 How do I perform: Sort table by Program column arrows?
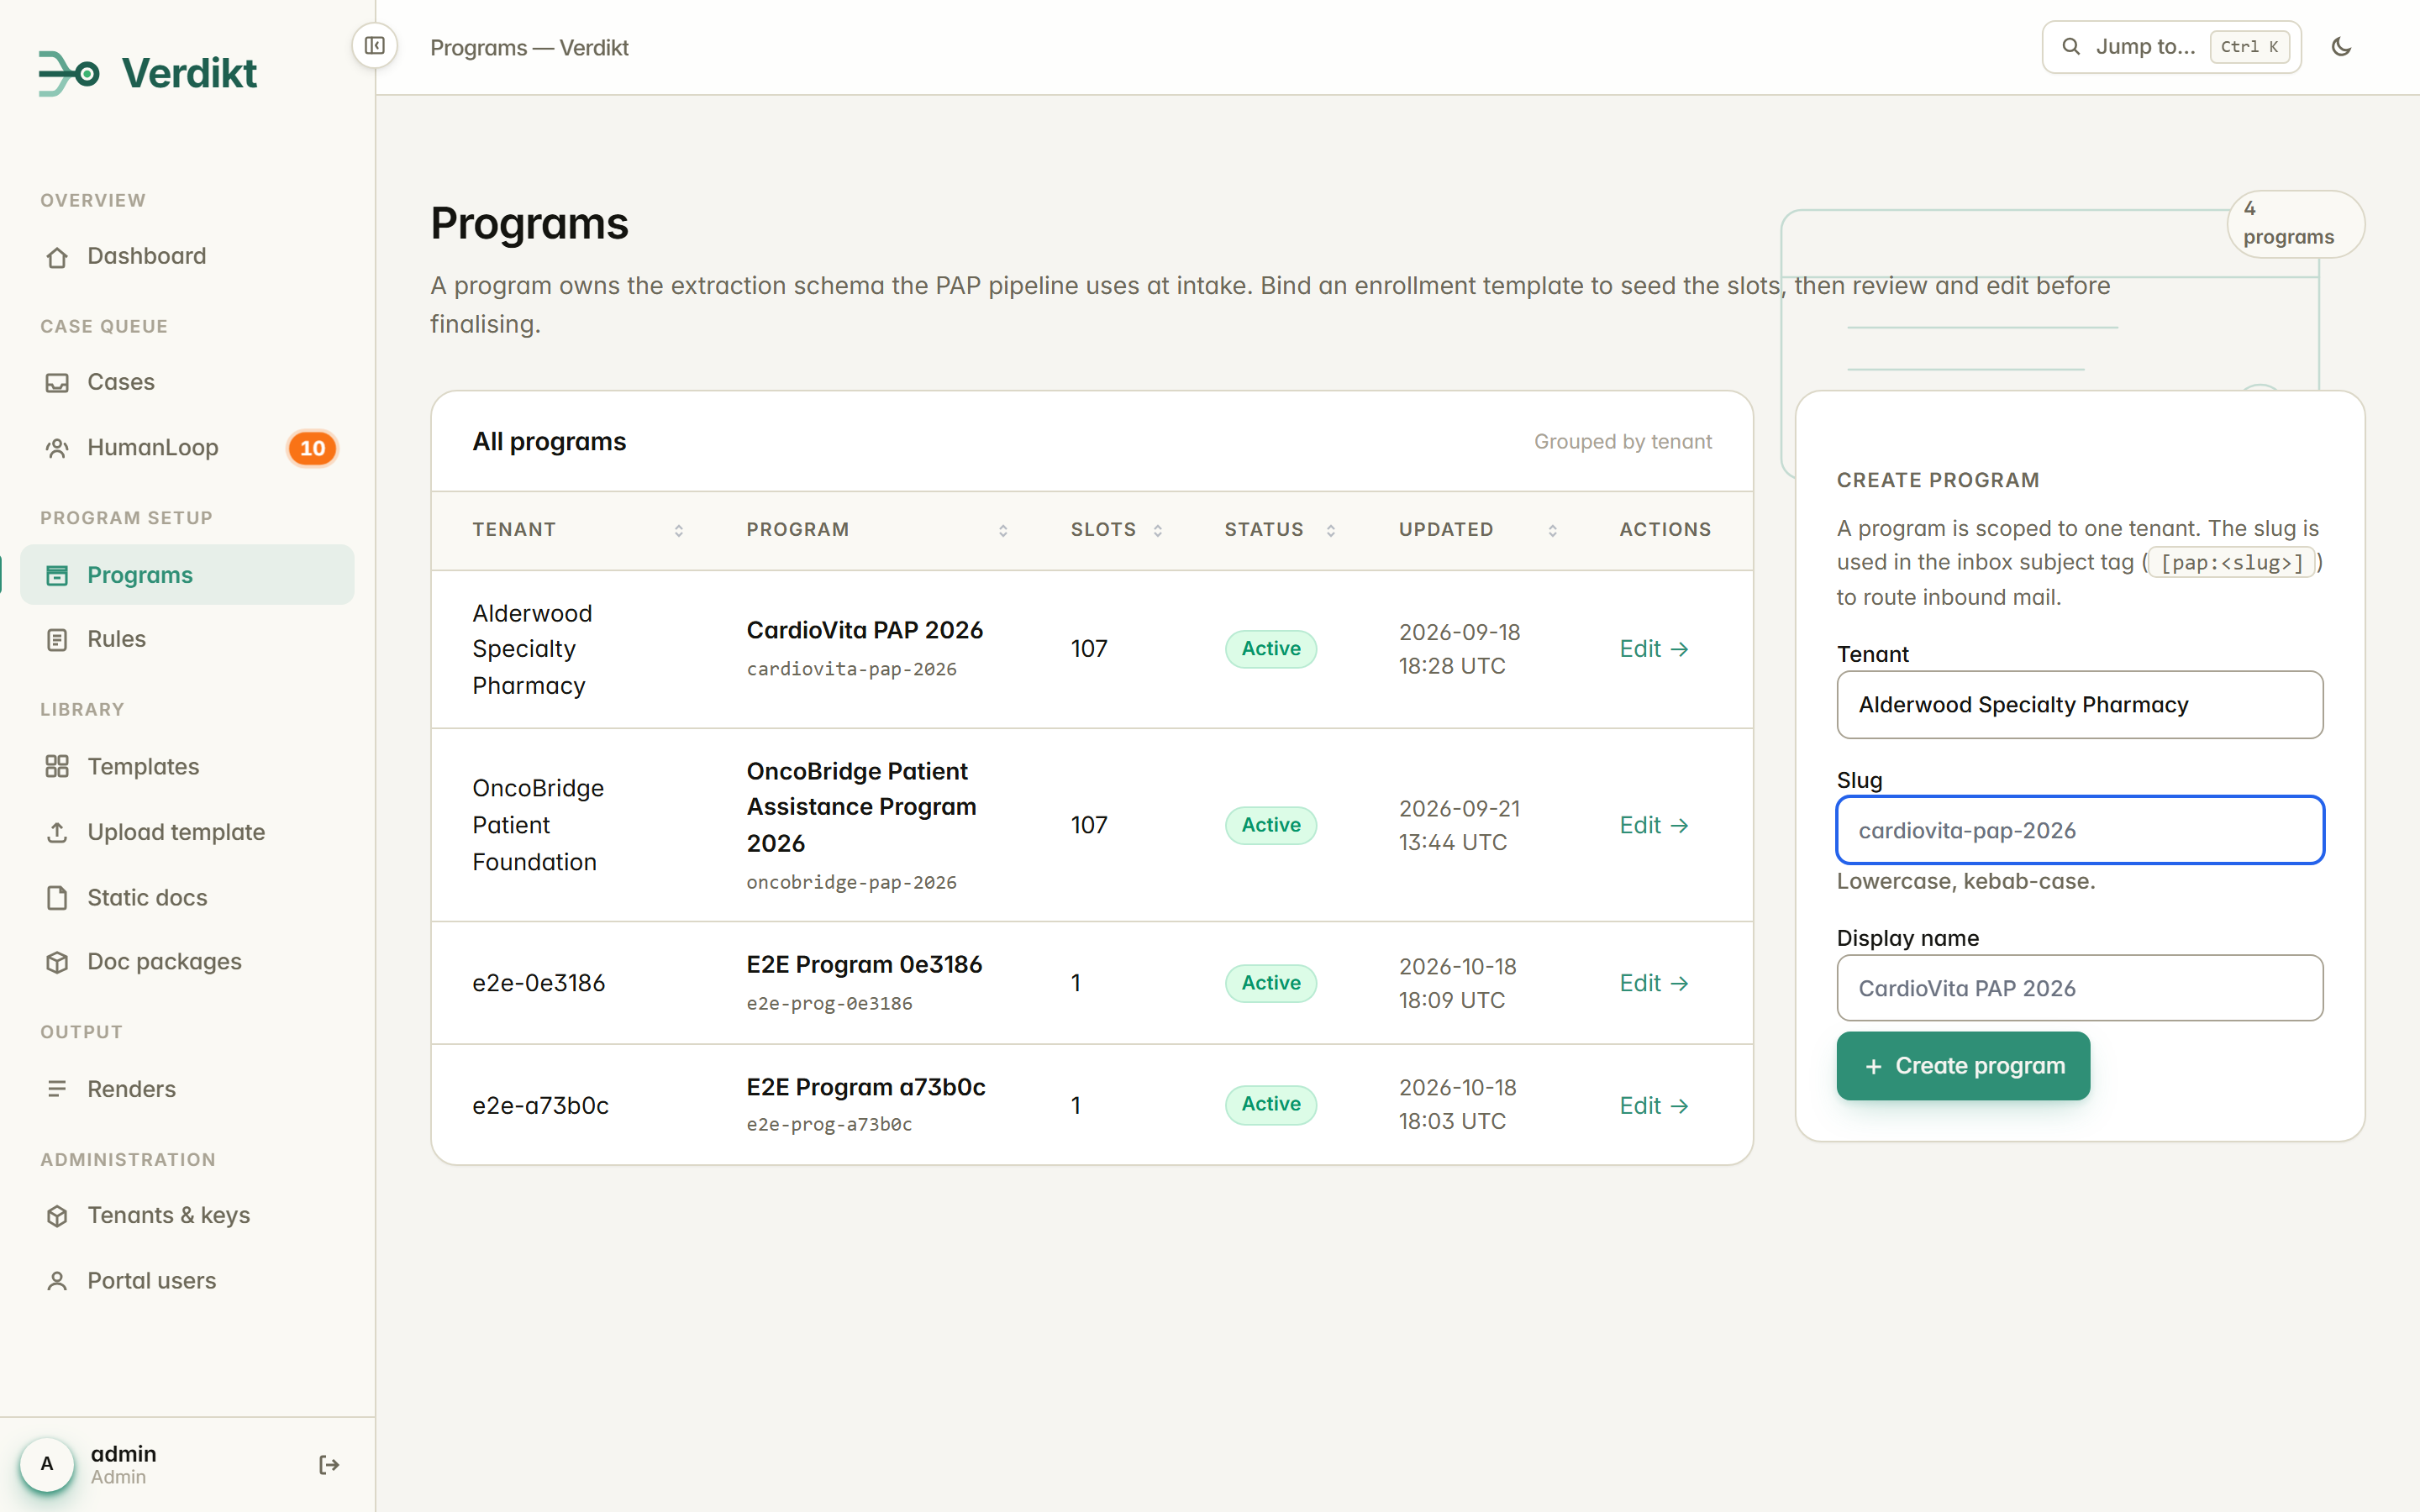coord(1003,531)
